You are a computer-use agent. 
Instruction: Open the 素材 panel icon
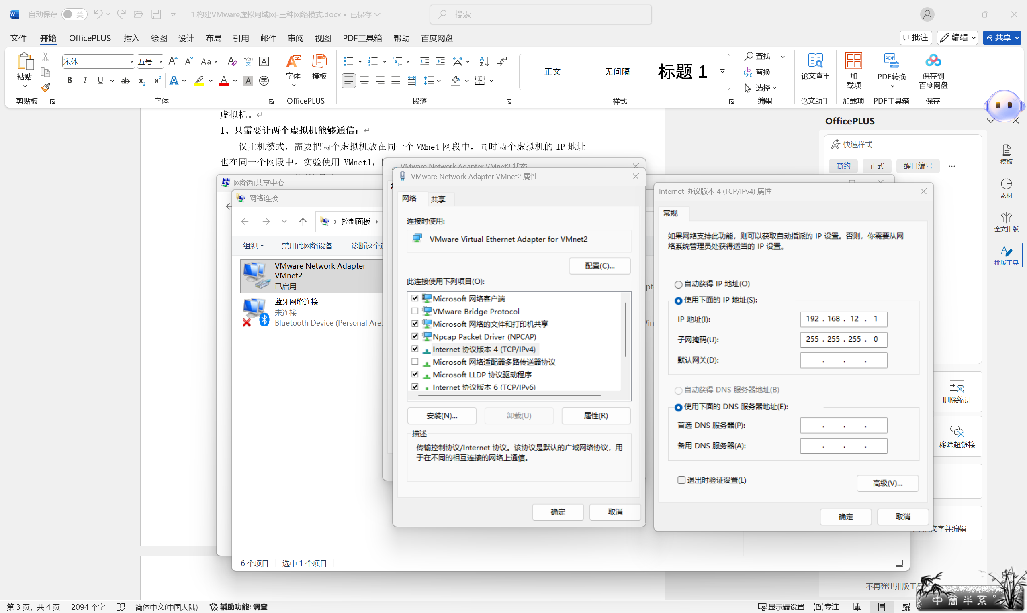[x=1007, y=187]
